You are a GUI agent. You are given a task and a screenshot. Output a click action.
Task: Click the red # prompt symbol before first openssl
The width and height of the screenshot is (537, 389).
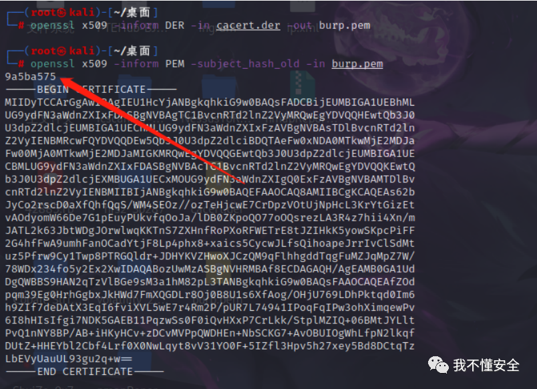(21, 25)
